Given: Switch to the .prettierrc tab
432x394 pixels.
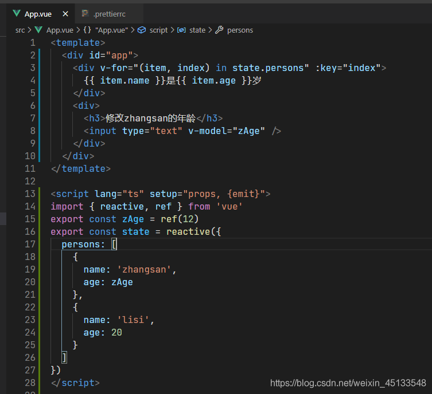Looking at the screenshot, I should [109, 14].
